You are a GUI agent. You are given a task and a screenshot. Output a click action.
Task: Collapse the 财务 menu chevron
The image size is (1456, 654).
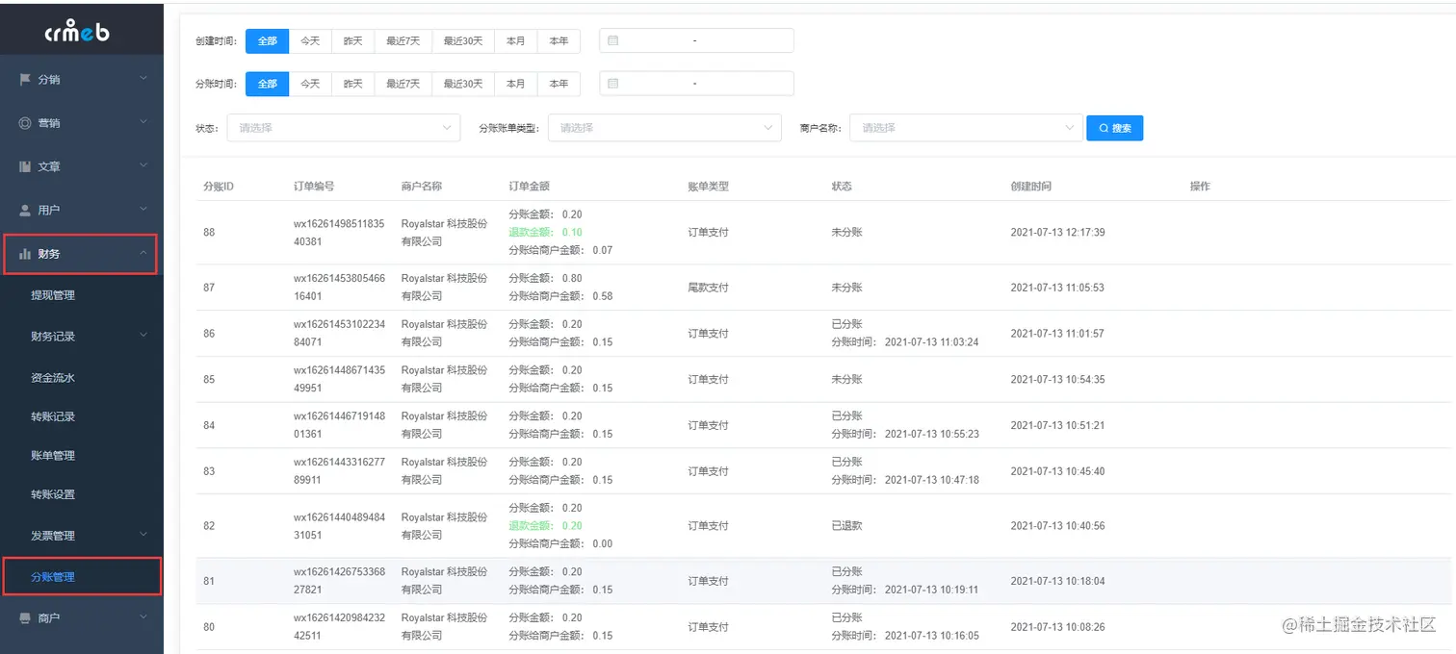[143, 253]
